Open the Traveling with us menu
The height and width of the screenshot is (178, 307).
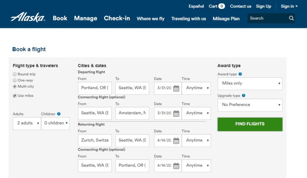pos(189,19)
